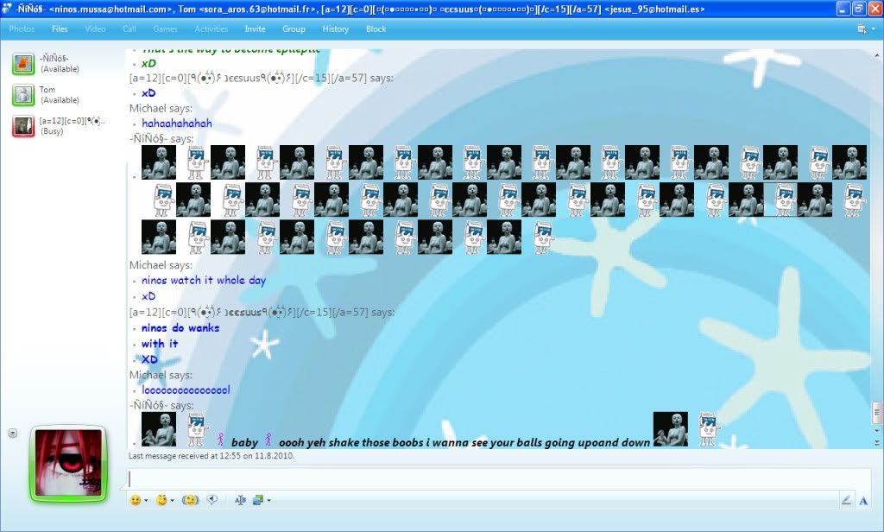This screenshot has height=532, width=884.
Task: Click Block in the top toolbar
Action: coord(376,28)
